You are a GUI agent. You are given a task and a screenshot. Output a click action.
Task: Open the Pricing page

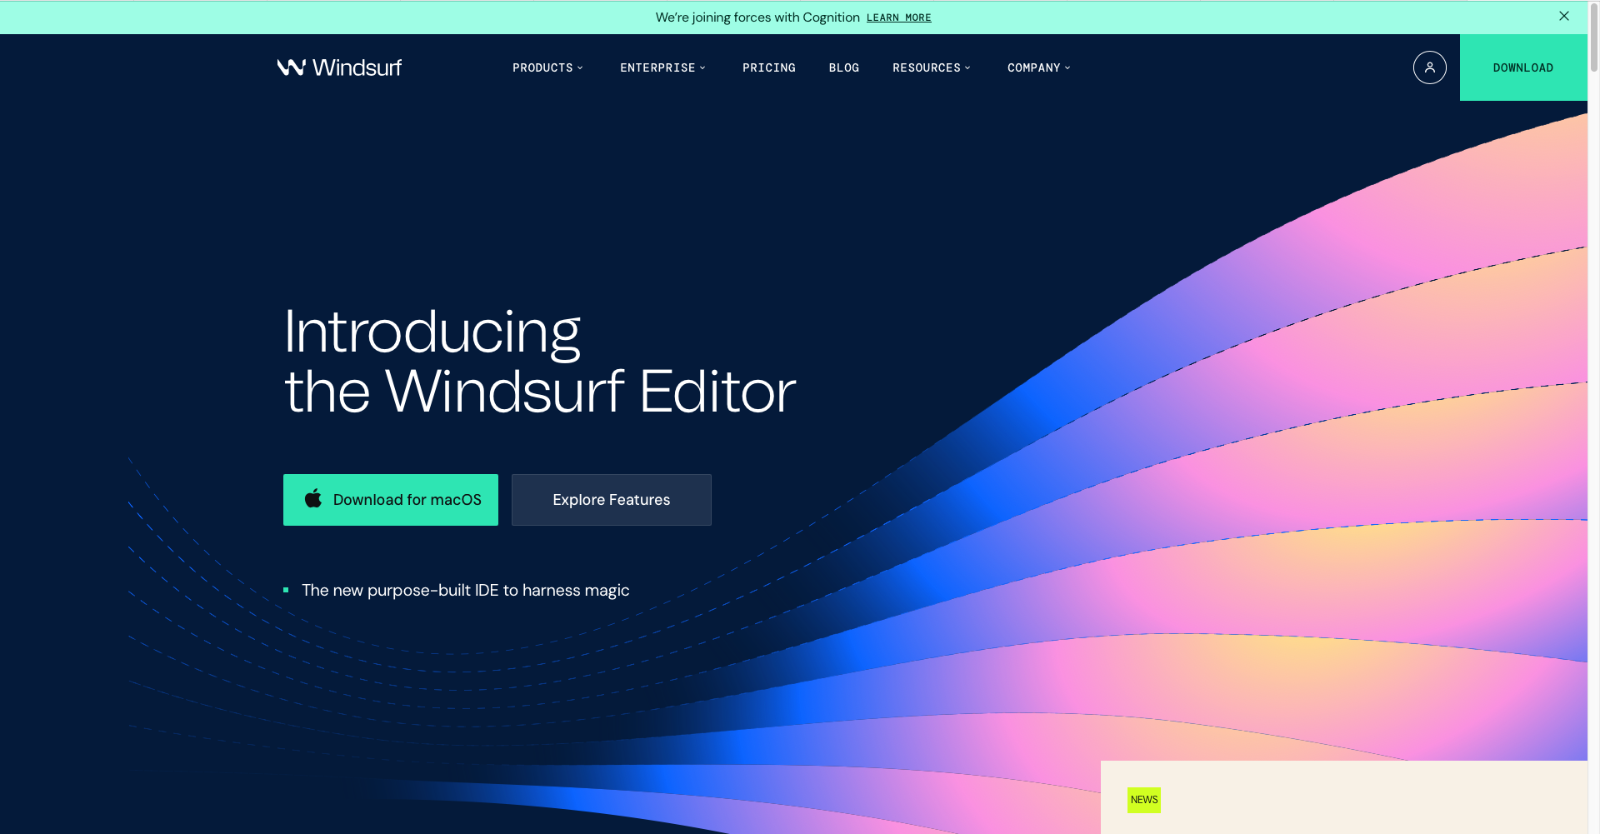(768, 67)
